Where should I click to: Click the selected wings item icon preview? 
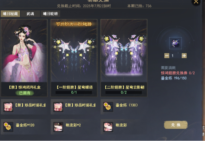[x=175, y=43]
